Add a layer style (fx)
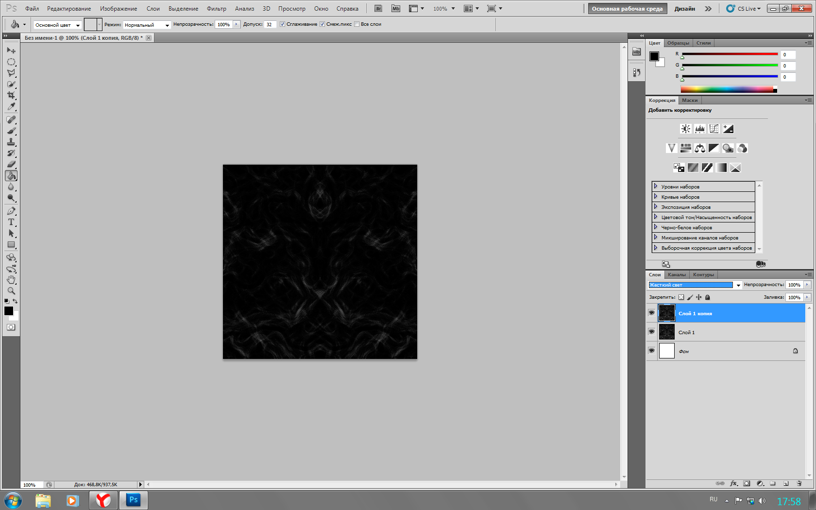816x510 pixels. (733, 483)
